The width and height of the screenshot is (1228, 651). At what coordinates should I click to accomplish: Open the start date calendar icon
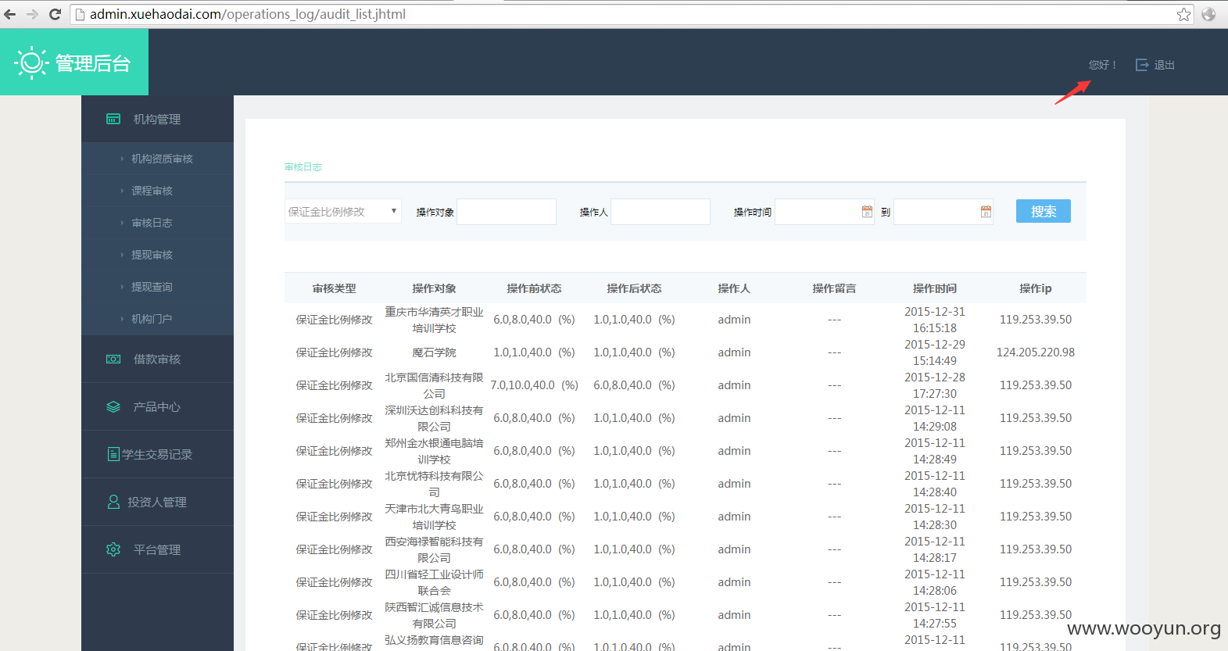pyautogui.click(x=867, y=212)
